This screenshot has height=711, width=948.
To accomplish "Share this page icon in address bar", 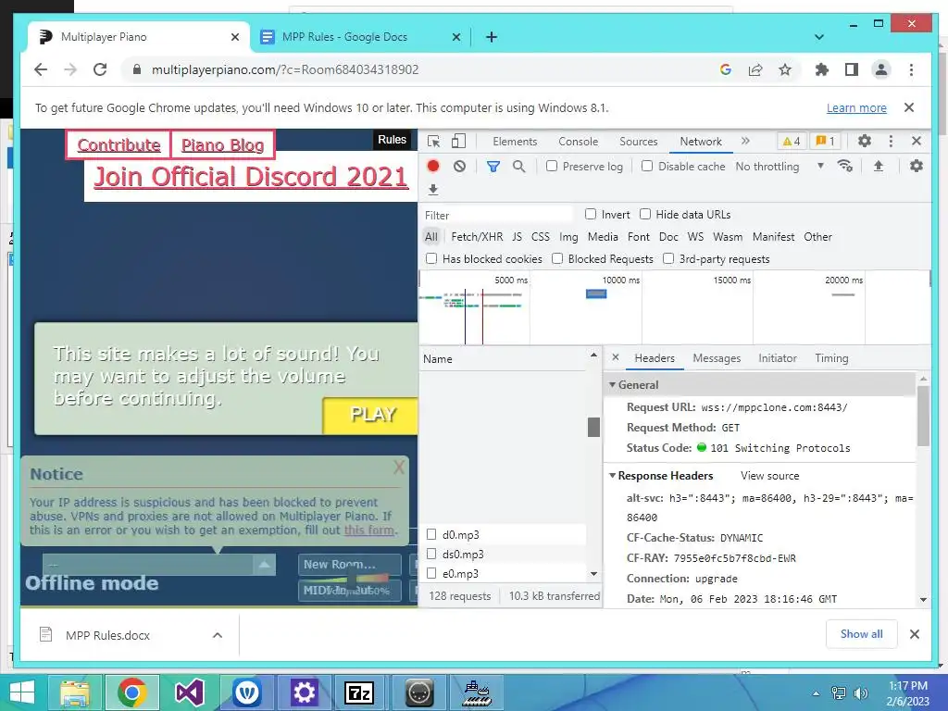I will coord(755,69).
